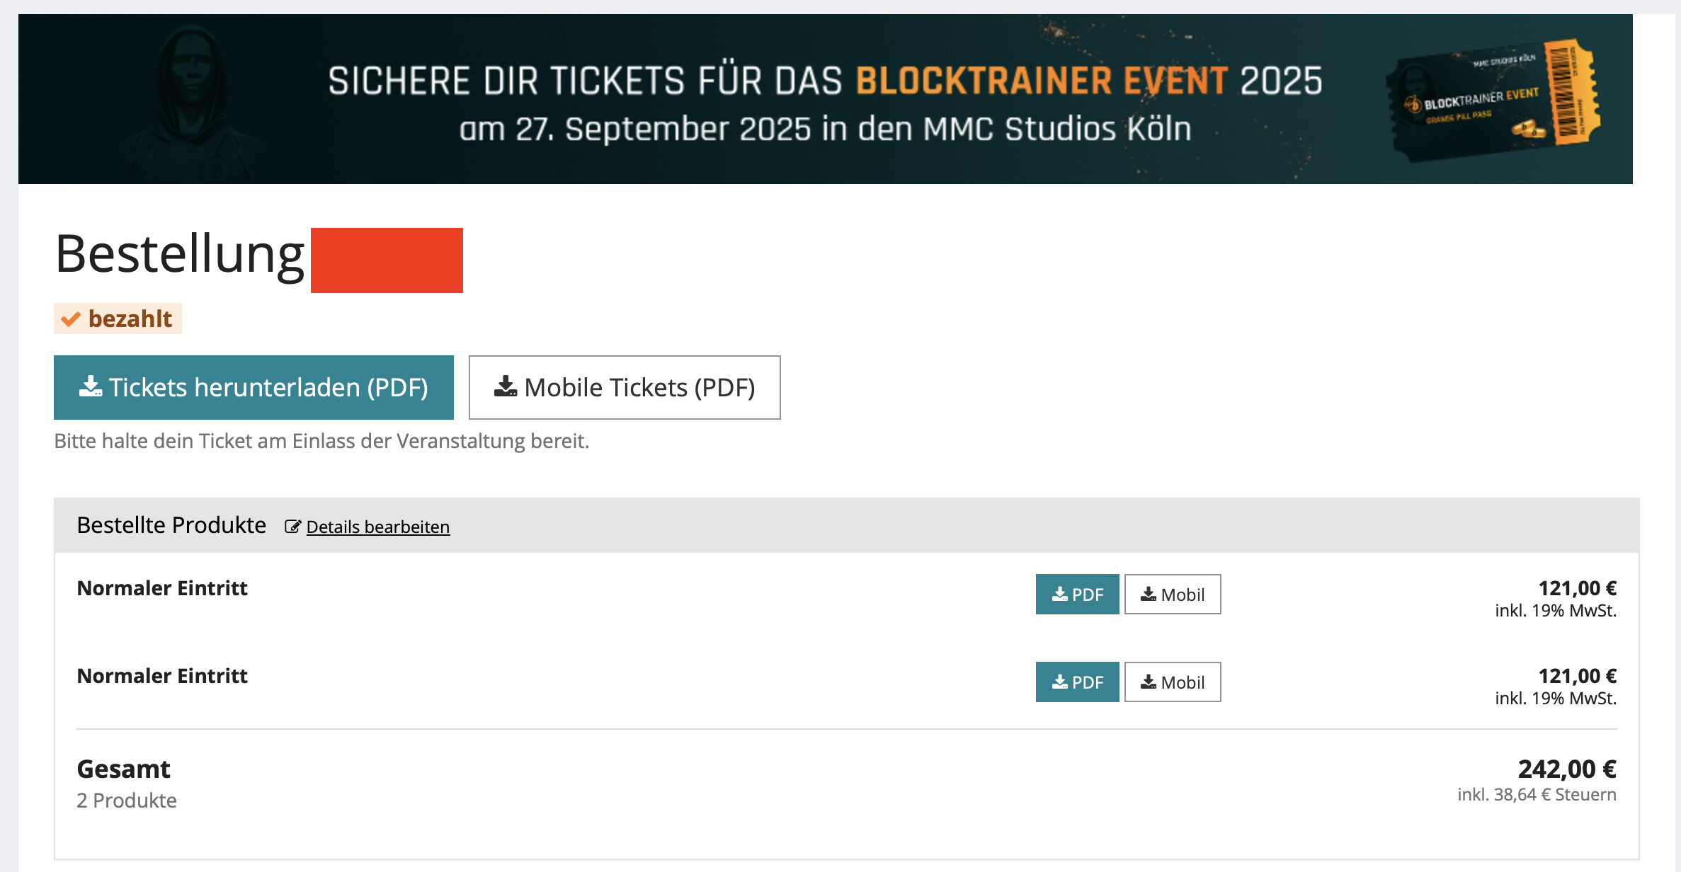Image resolution: width=1681 pixels, height=872 pixels.
Task: Select the Bestellte Produkte section header
Action: point(171,525)
